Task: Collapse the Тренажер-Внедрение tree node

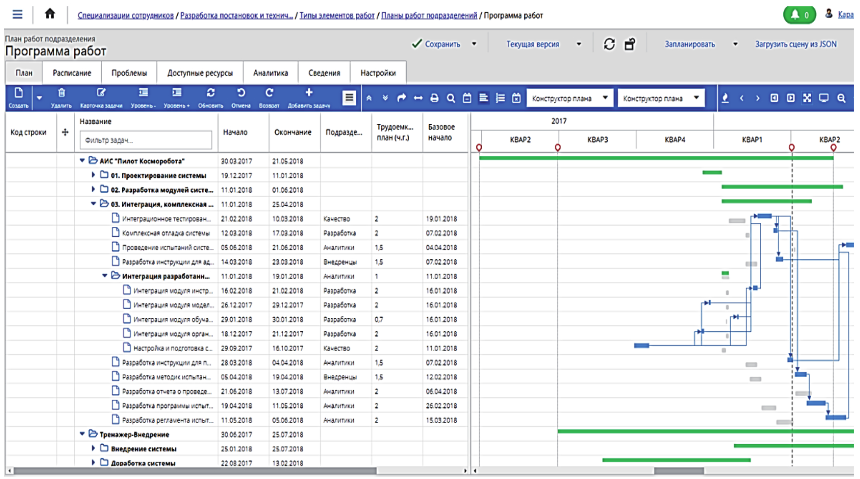Action: pyautogui.click(x=82, y=434)
